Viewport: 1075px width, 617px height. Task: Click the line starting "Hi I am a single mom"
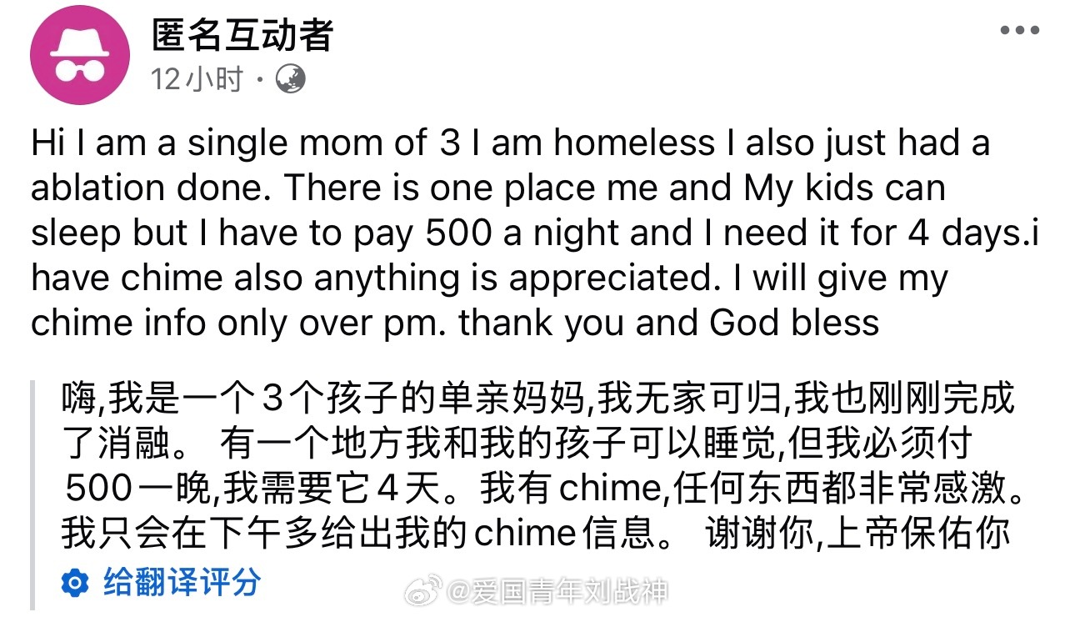(510, 144)
